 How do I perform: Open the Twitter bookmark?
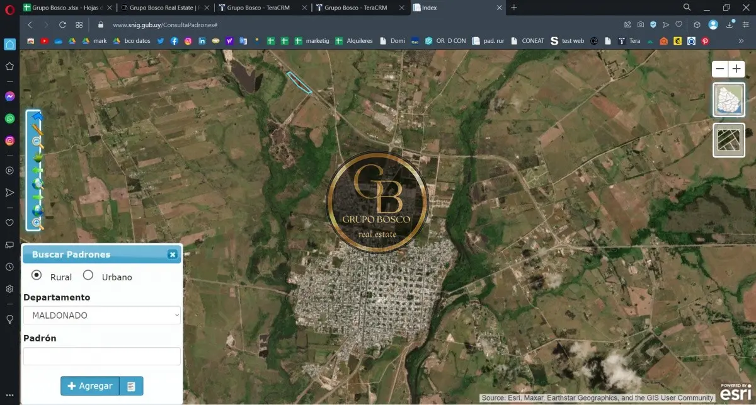[161, 41]
